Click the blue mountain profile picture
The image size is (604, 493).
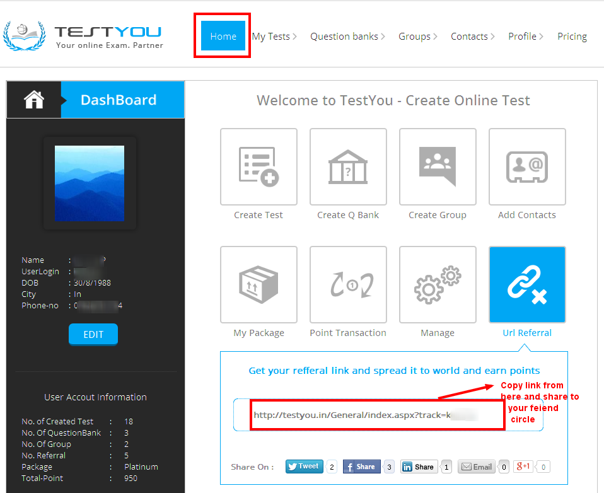tap(90, 183)
